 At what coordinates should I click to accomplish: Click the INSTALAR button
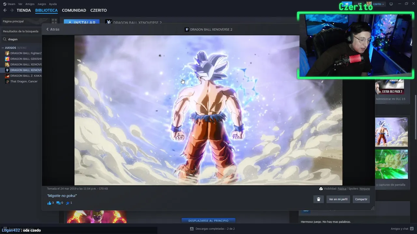(82, 22)
